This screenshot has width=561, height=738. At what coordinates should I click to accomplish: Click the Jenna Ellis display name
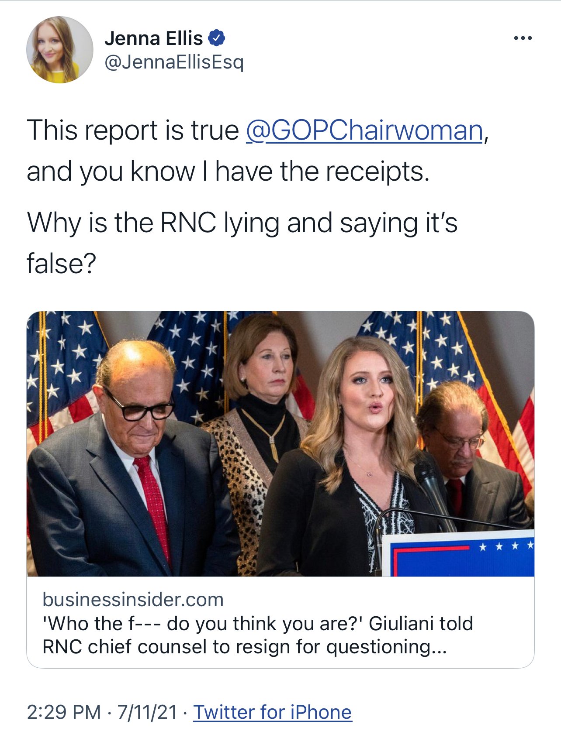coord(154,38)
